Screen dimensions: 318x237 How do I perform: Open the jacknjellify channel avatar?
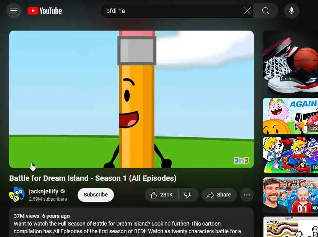point(17,195)
